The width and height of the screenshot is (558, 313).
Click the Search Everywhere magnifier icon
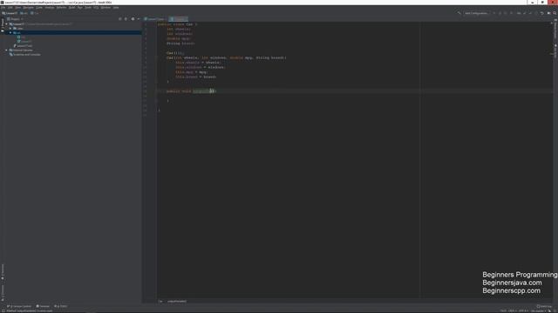pyautogui.click(x=555, y=13)
